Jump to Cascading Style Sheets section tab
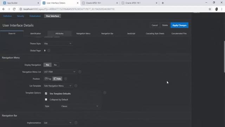The height and width of the screenshot is (127, 225). coord(155,34)
